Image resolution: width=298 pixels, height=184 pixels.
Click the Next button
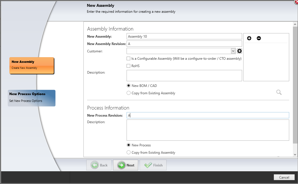click(125, 165)
